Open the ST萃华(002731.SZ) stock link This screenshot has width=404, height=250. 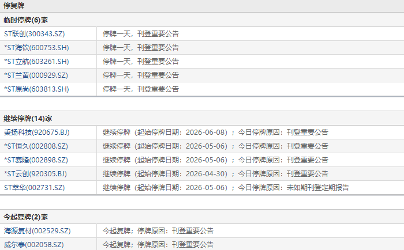coord(34,188)
